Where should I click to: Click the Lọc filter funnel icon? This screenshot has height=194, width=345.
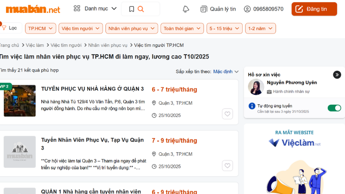4,28
